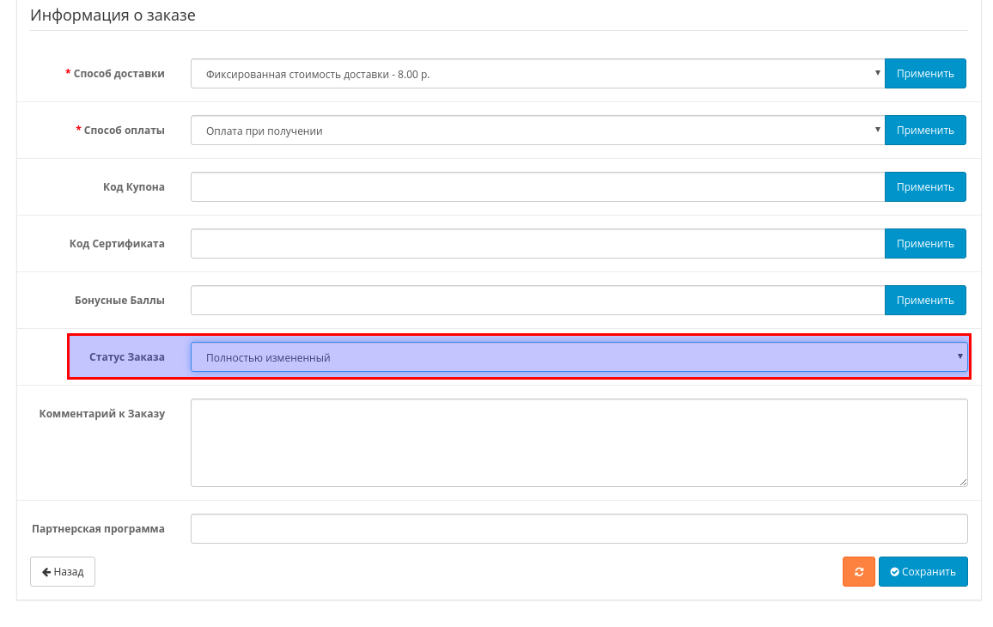The height and width of the screenshot is (627, 993).
Task: Expand the Статус Заказа dropdown
Action: click(578, 357)
